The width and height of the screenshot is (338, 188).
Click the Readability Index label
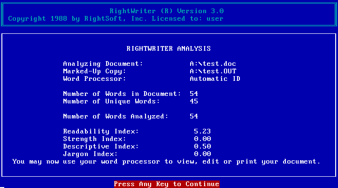click(101, 132)
